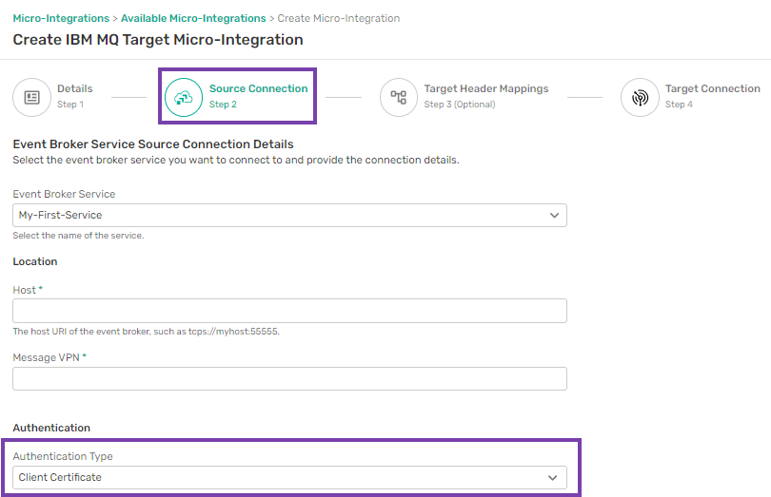Open the My-First-Service dropdown
This screenshot has width=771, height=497.
coord(289,215)
